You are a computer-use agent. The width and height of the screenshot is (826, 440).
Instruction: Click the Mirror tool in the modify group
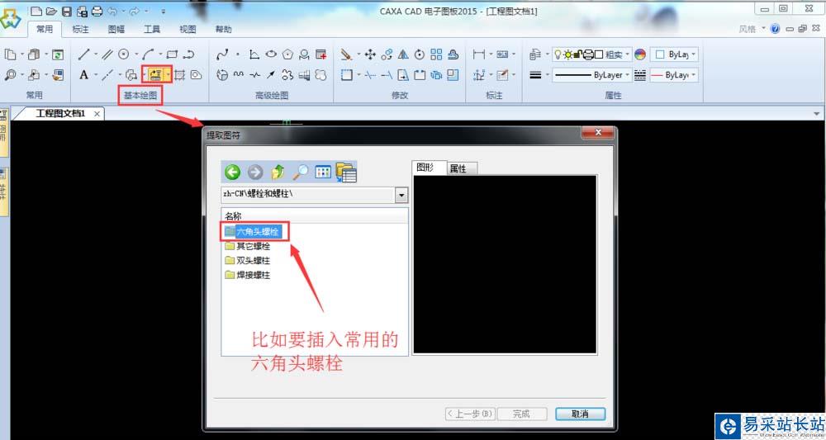click(403, 54)
